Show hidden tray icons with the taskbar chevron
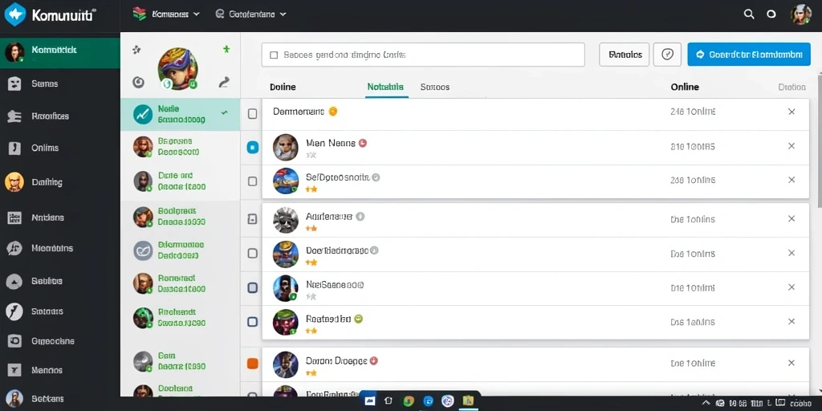This screenshot has width=822, height=411. (706, 403)
